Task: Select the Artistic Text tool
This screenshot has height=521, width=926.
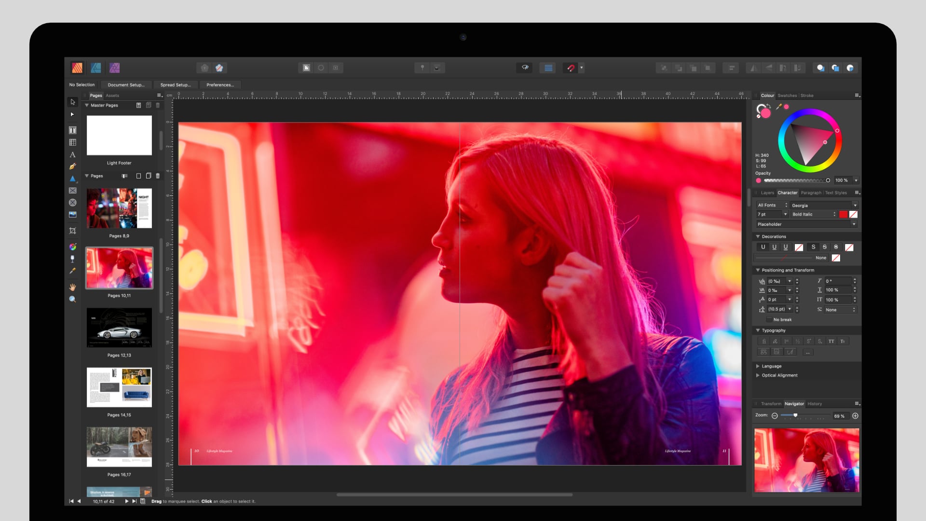Action: pyautogui.click(x=73, y=154)
